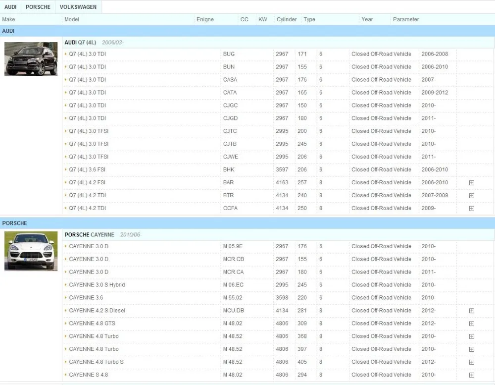Expand parameters for CAYENNE 4.8 Turbo S
The width and height of the screenshot is (495, 385).
coord(472,362)
